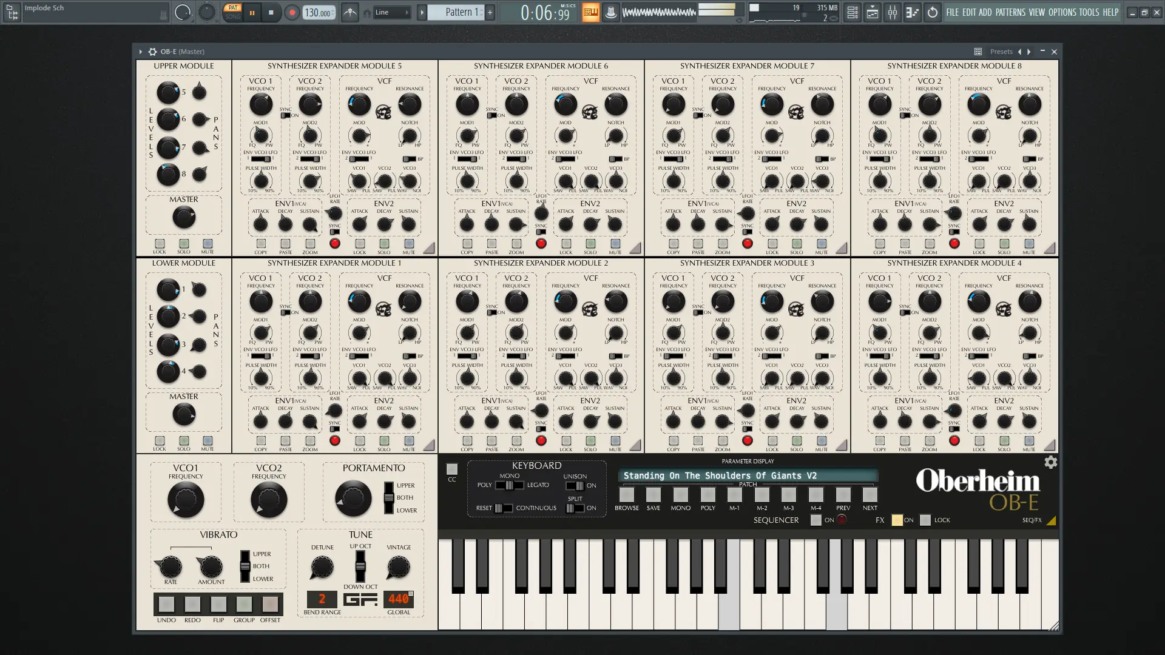Open the Line snap dropdown
1165x655 pixels.
391,12
